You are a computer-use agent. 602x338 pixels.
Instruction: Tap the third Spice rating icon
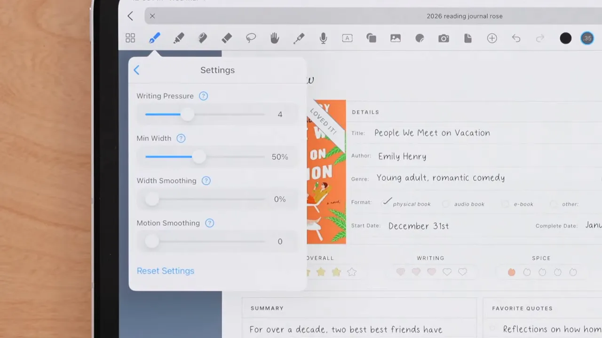point(542,272)
